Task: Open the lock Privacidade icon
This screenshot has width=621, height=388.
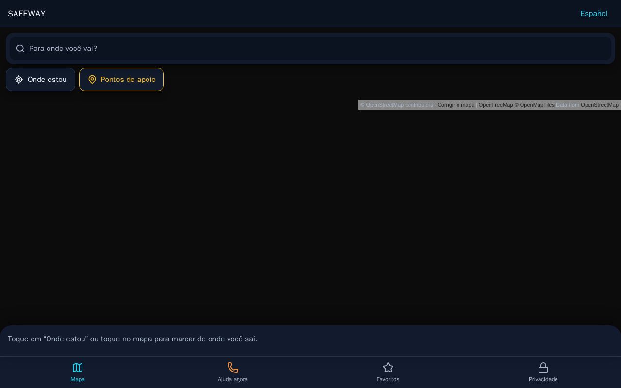Action: click(x=543, y=368)
